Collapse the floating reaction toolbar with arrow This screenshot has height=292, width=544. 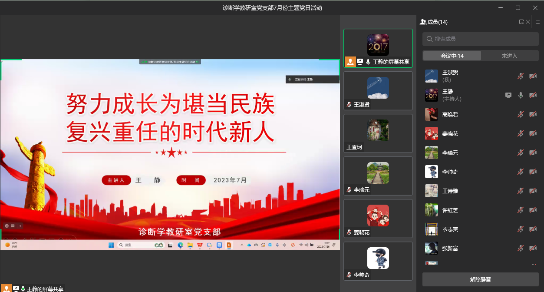pos(20,226)
